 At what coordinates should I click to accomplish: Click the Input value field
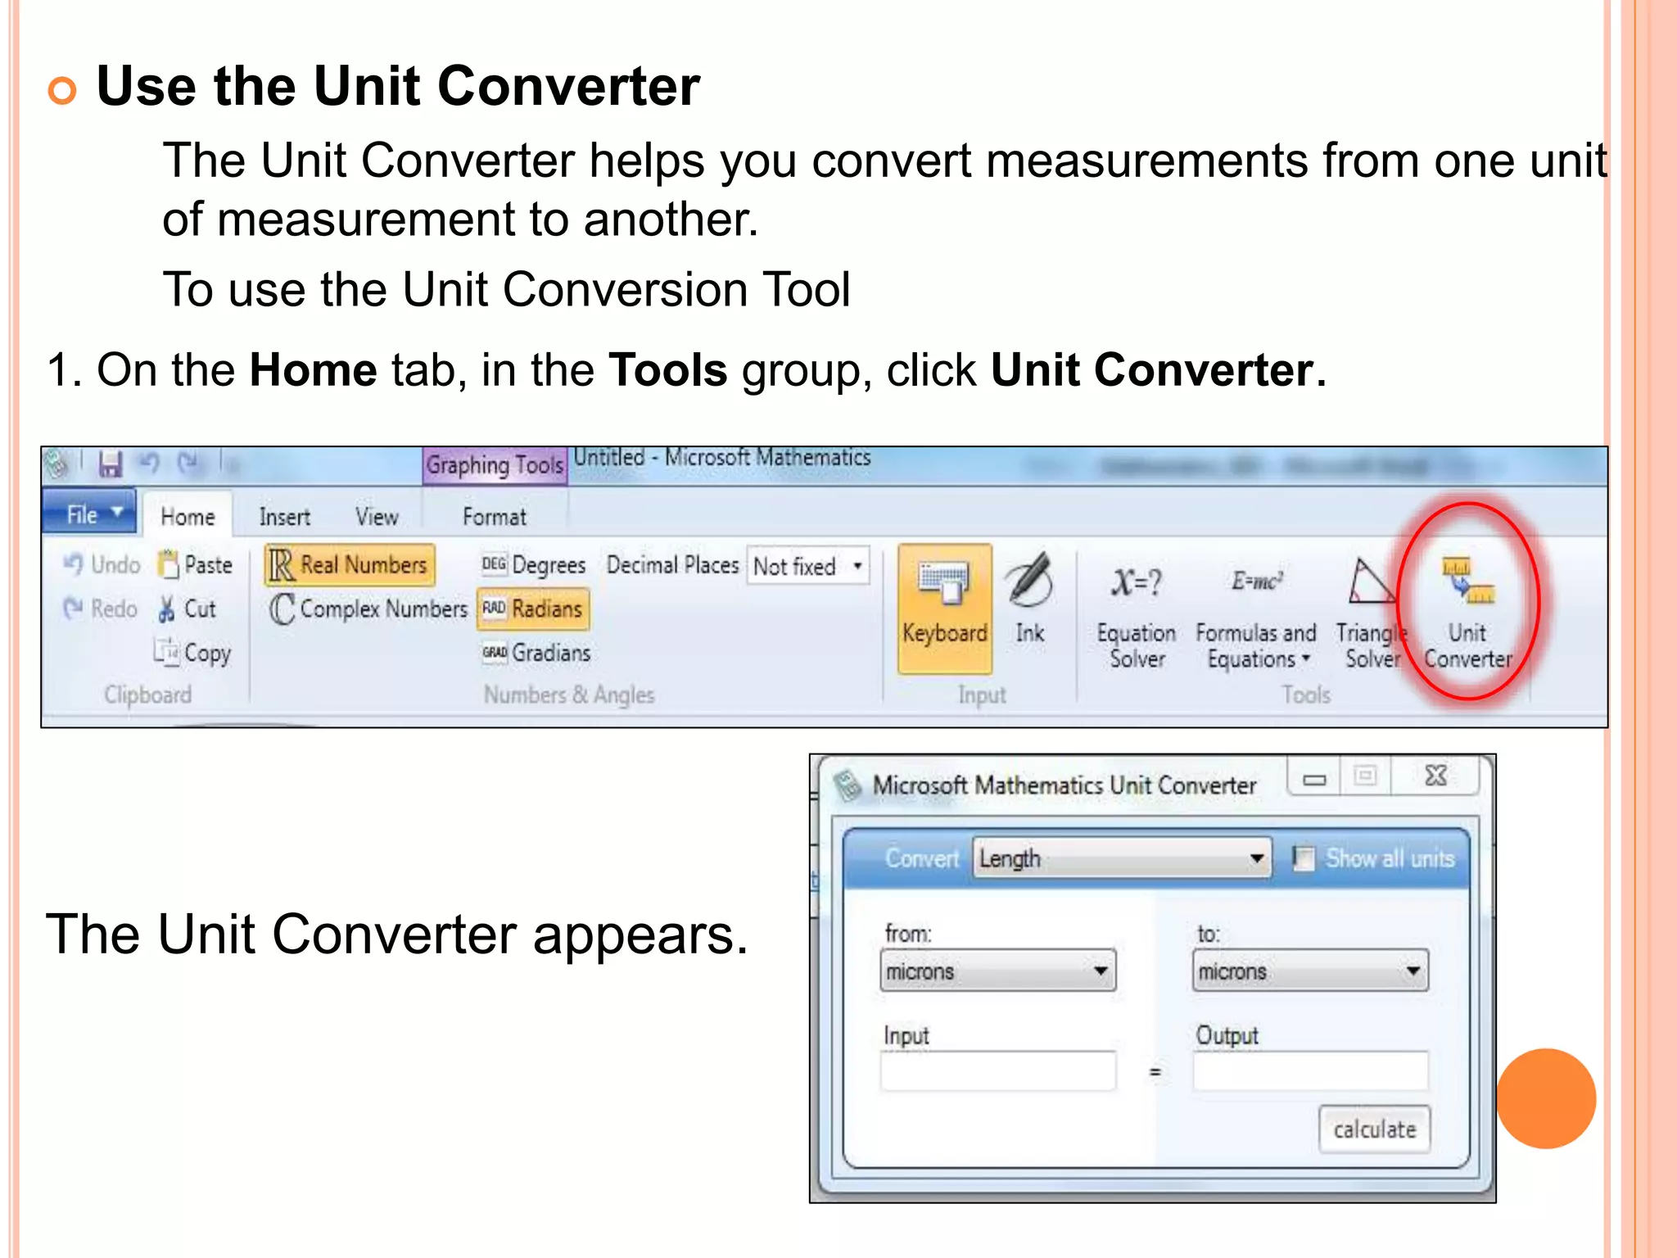tap(998, 1071)
